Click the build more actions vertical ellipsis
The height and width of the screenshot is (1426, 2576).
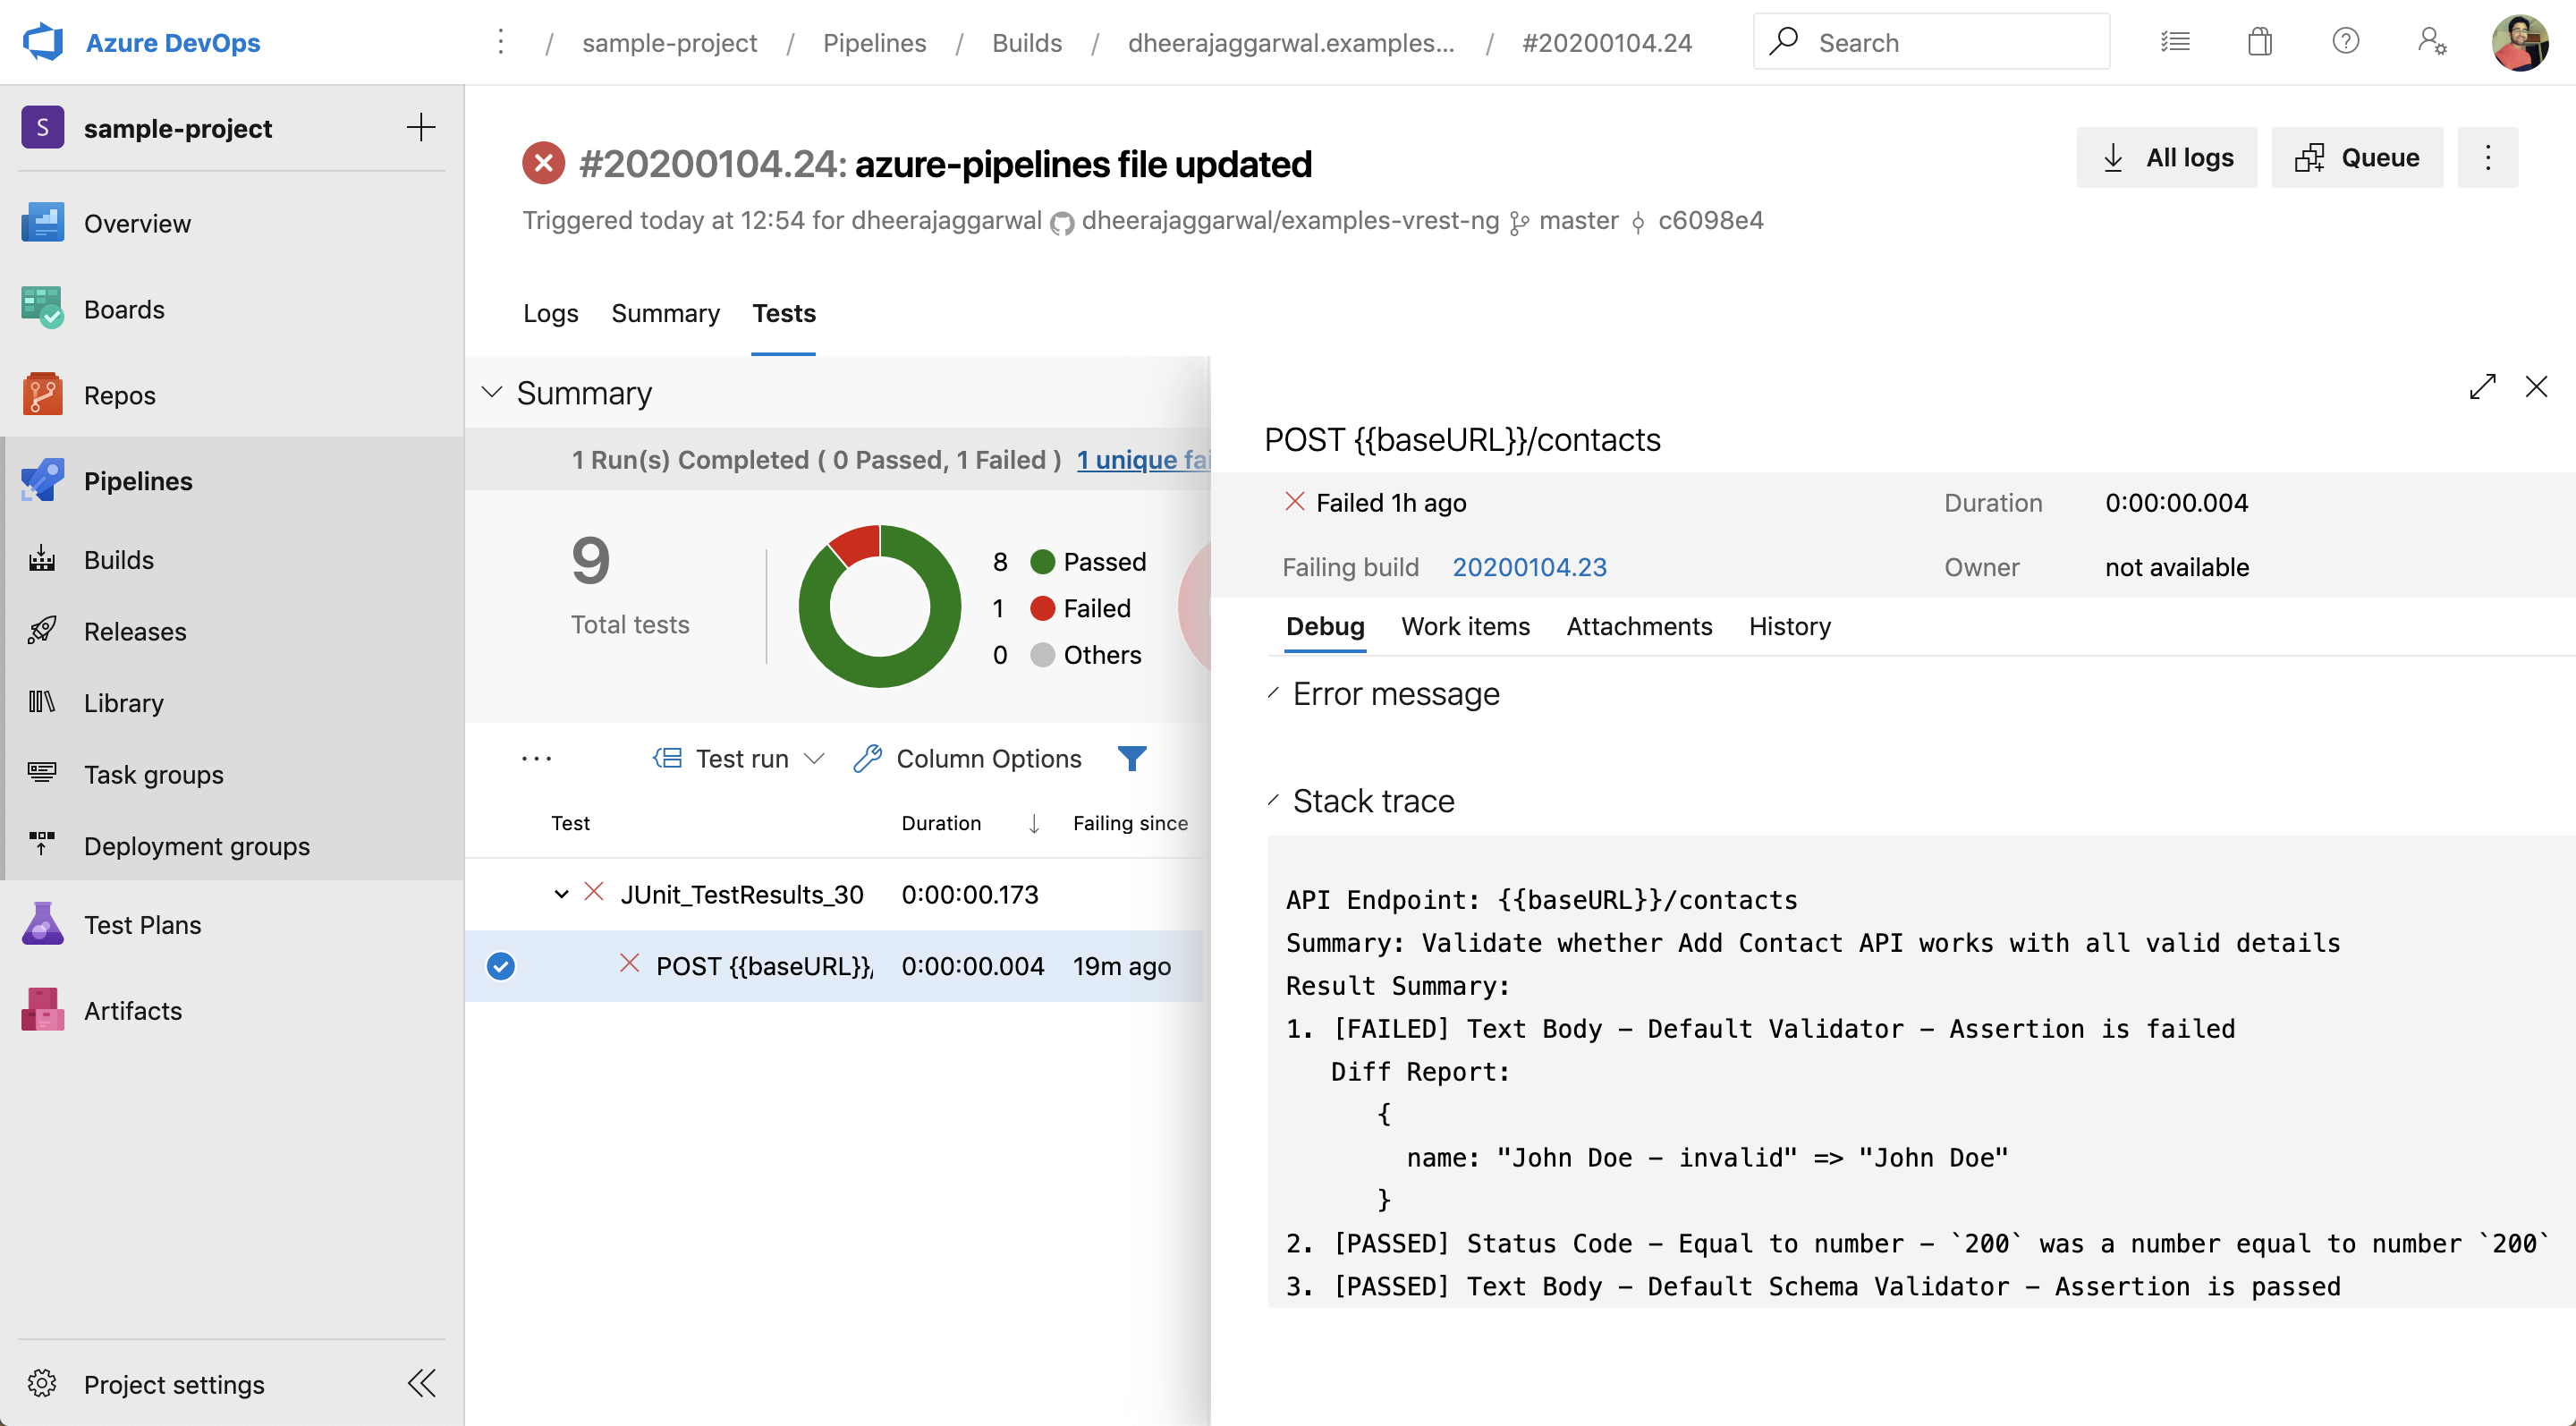click(2488, 157)
